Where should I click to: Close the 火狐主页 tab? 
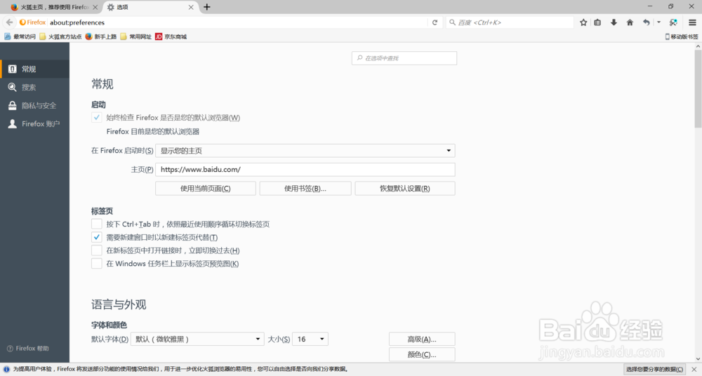tap(95, 7)
